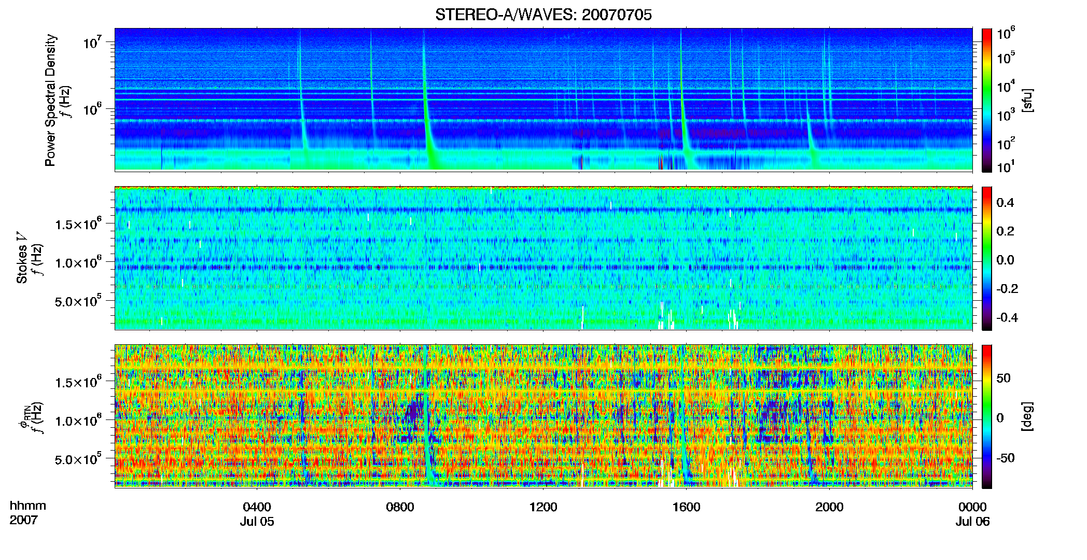Click the hhmm axis label
Image resolution: width=1087 pixels, height=560 pixels.
(x=28, y=506)
